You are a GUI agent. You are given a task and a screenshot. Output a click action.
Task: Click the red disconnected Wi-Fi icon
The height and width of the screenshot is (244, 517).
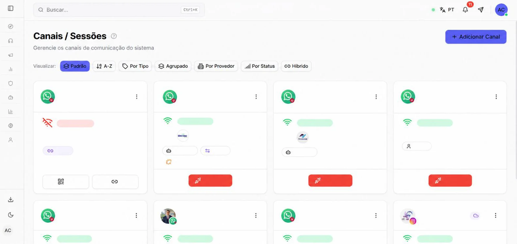[48, 122]
